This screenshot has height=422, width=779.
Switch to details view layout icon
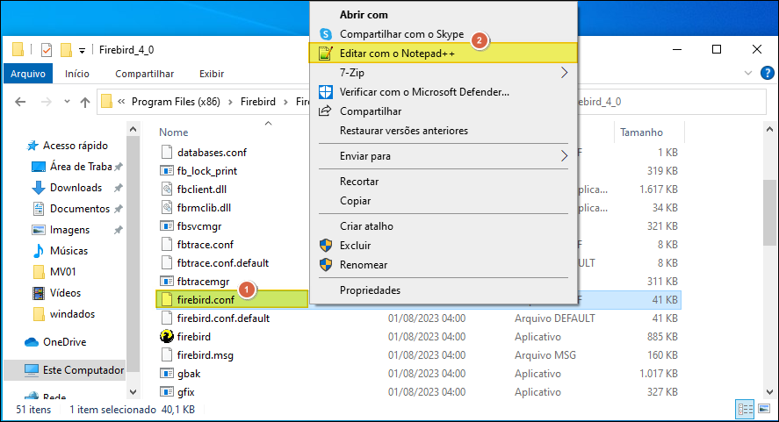coord(746,409)
